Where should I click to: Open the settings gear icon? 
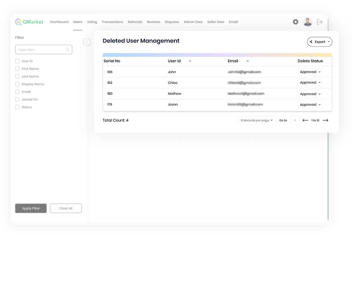[295, 22]
